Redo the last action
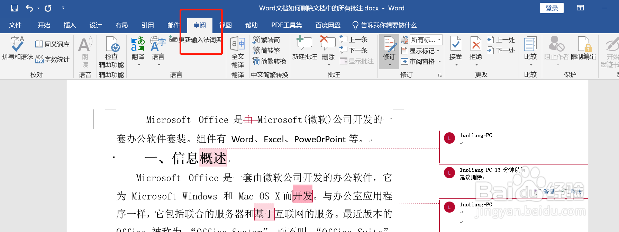The width and height of the screenshot is (619, 232). [48, 8]
